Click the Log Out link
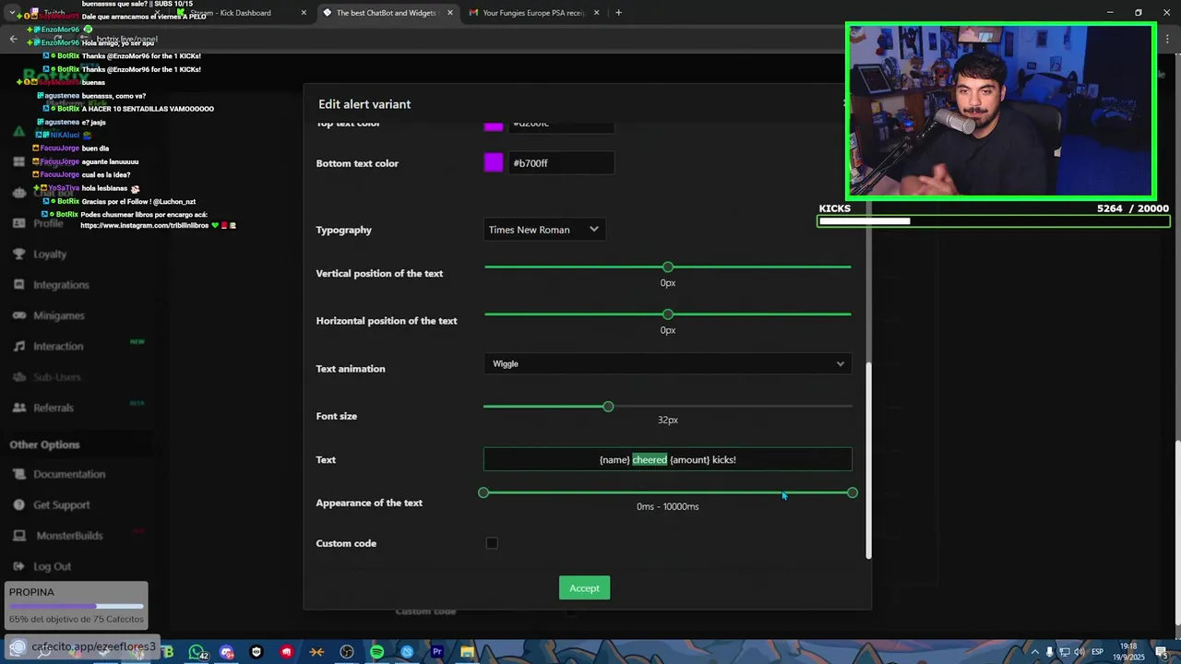 52,566
